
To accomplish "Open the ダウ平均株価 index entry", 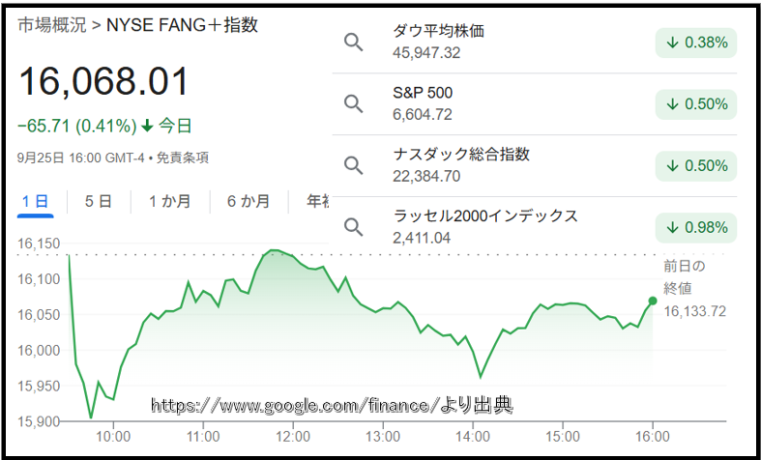I will 438,31.
